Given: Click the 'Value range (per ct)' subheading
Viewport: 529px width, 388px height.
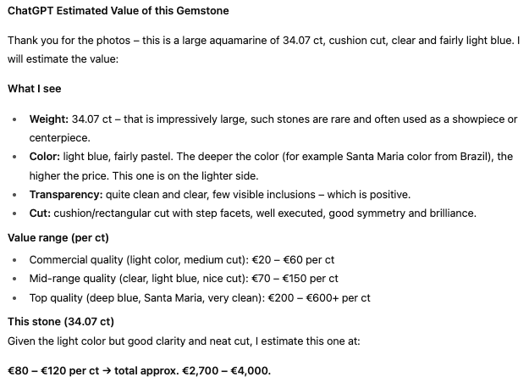Looking at the screenshot, I should (x=58, y=237).
